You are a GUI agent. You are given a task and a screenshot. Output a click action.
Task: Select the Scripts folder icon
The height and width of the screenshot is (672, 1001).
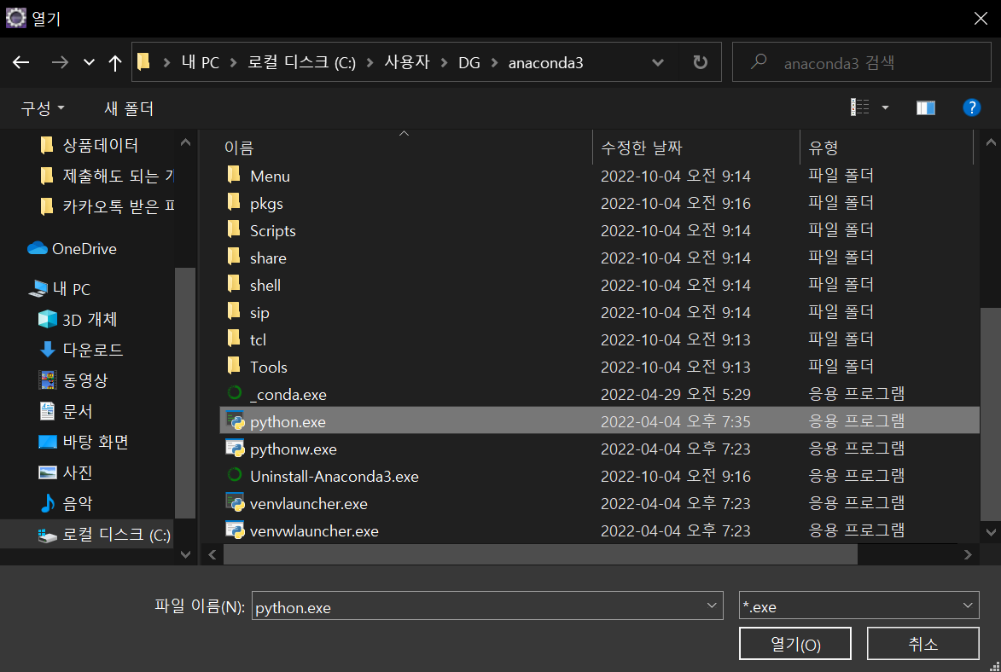pos(234,229)
